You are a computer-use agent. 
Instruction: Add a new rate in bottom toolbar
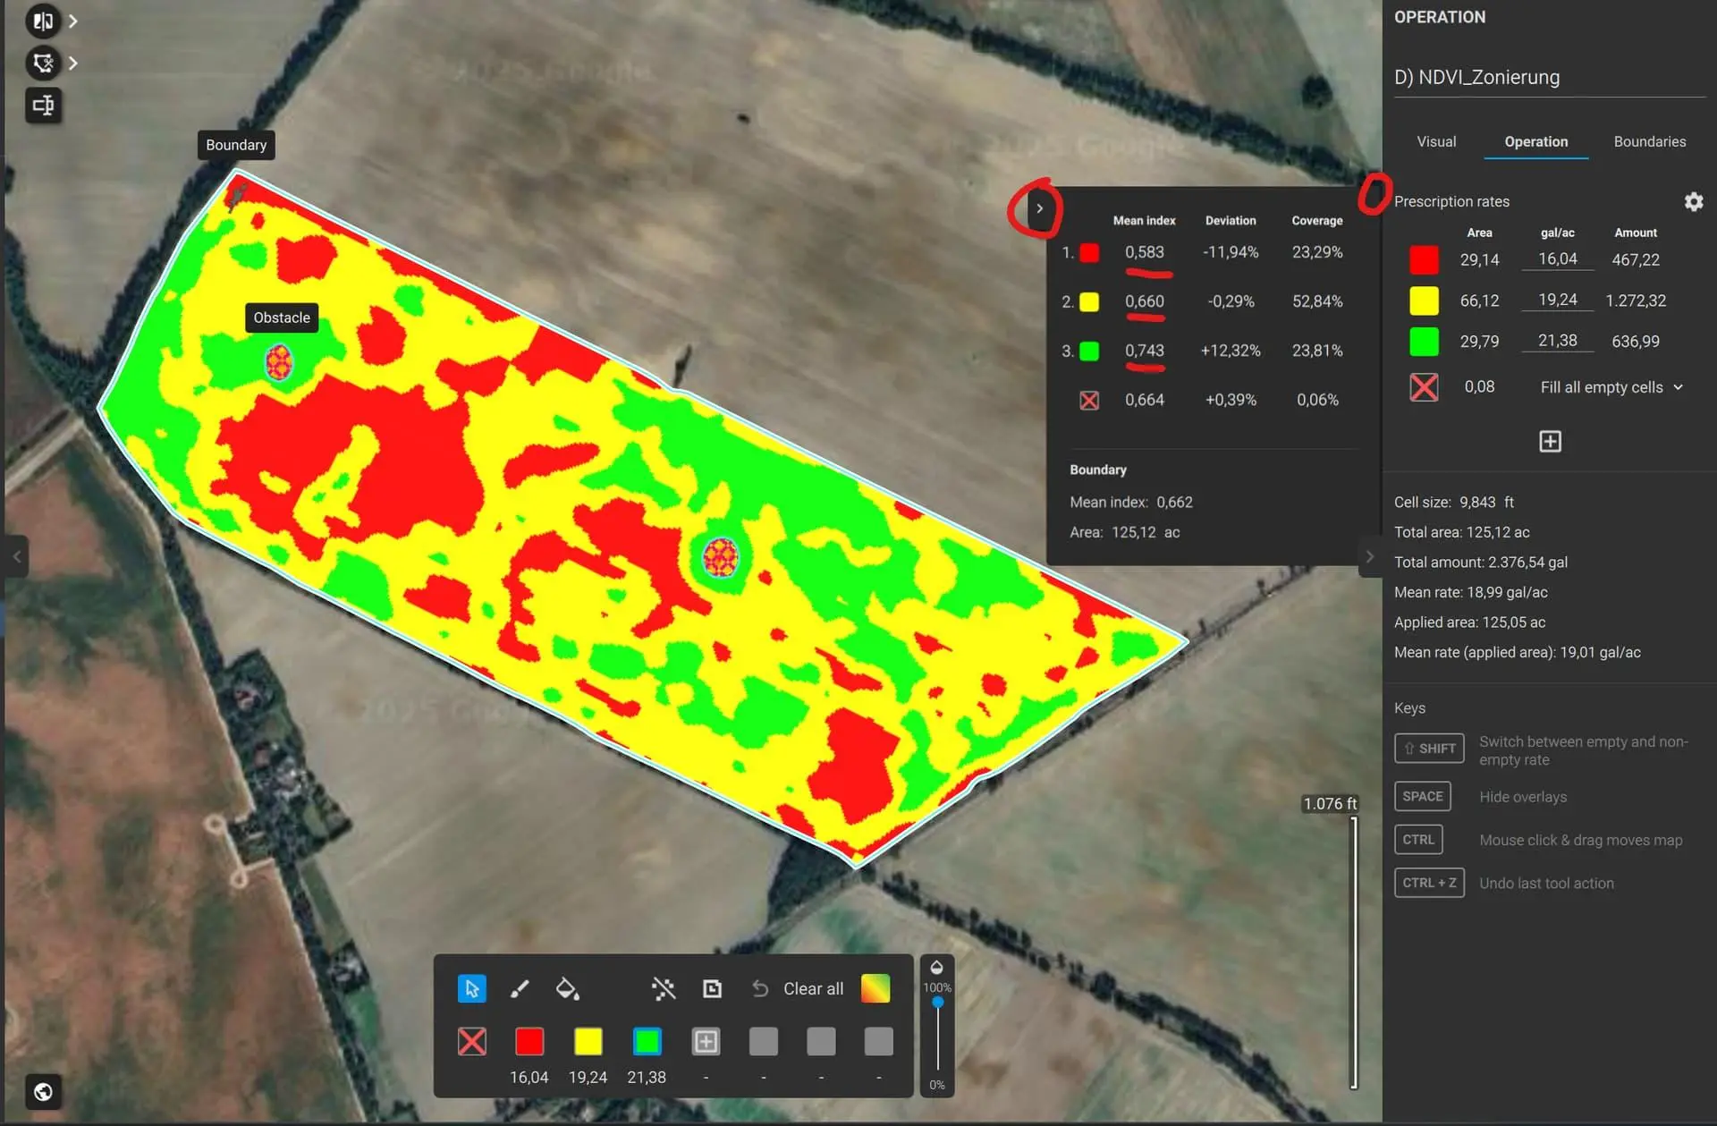706,1041
